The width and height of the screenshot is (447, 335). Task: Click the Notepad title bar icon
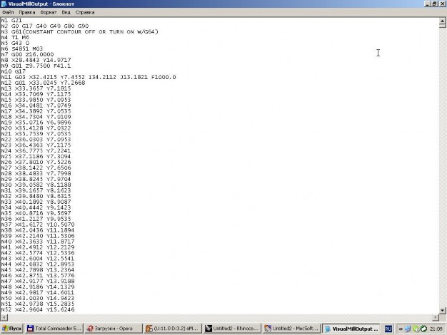(x=4, y=4)
